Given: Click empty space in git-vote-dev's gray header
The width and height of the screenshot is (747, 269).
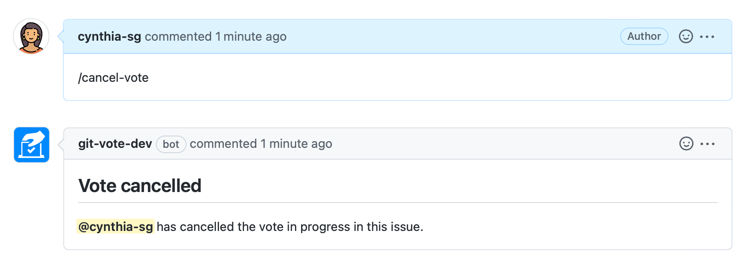Looking at the screenshot, I should click(505, 144).
